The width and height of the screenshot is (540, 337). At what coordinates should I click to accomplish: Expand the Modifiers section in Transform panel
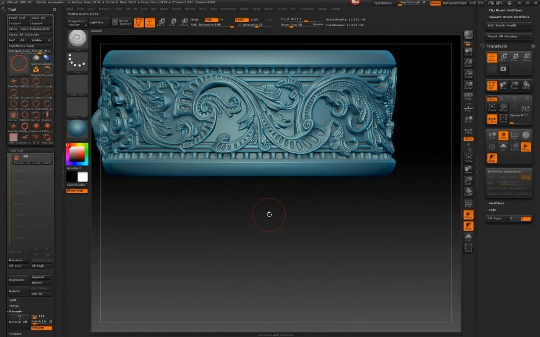[497, 203]
